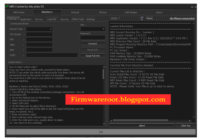Open the CDMA Tools sub-tab
The image size is (199, 140).
click(x=78, y=19)
